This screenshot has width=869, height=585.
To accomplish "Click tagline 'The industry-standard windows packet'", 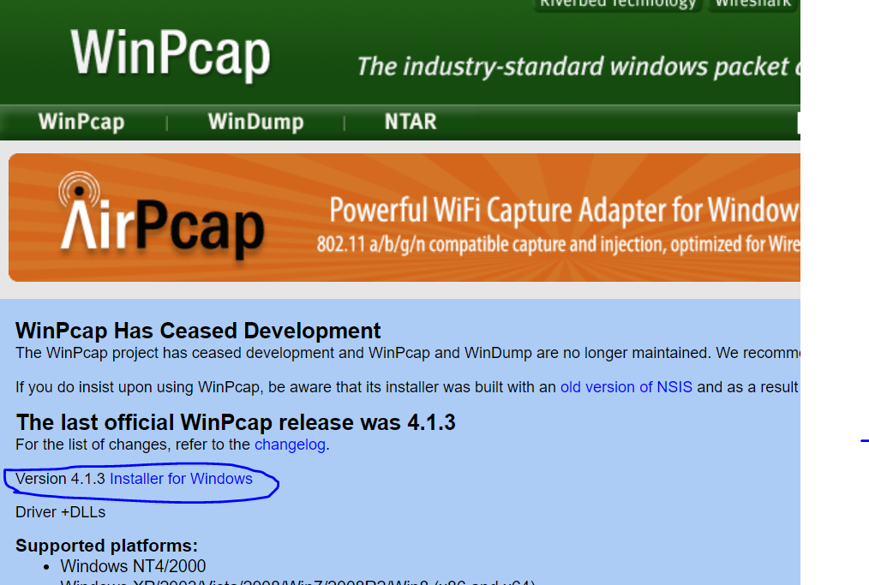I will click(x=572, y=67).
